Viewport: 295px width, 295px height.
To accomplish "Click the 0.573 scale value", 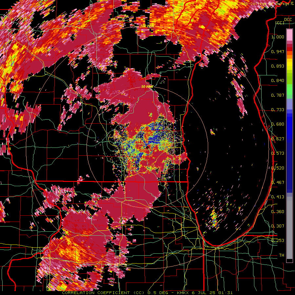I will [x=278, y=153].
